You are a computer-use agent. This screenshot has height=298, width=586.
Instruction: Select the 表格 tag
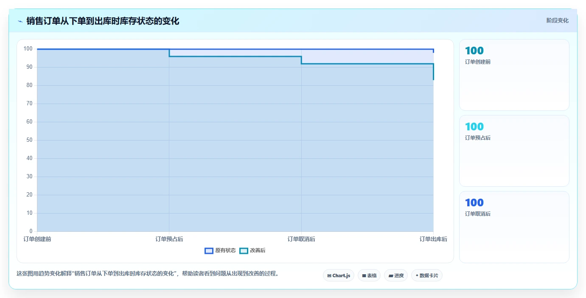[x=369, y=276]
